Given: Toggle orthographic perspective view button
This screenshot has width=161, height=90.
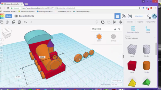Looking at the screenshot, I should pos(2,60).
